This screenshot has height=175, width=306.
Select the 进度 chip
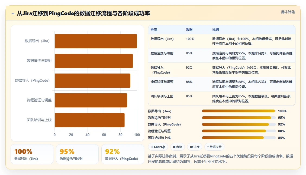195,147
